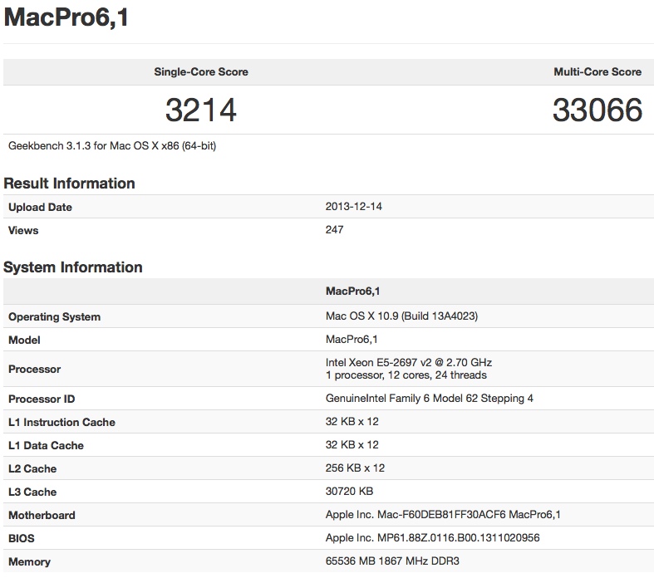This screenshot has width=654, height=578.
Task: Click the multi-core score value 33066
Action: coord(597,110)
